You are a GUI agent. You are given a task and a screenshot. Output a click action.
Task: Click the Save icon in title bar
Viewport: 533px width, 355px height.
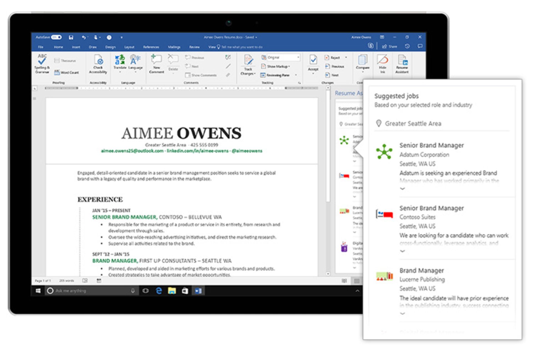pos(71,37)
